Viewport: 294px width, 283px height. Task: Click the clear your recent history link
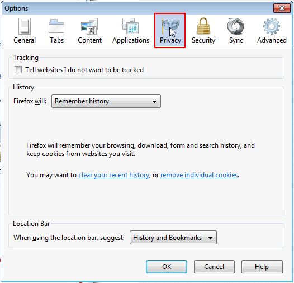coord(114,175)
